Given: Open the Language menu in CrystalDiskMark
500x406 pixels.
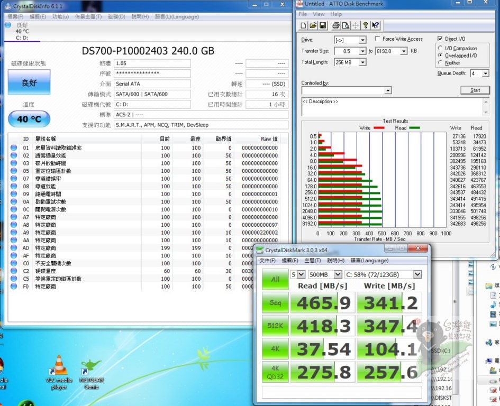Looking at the screenshot, I should [x=369, y=261].
